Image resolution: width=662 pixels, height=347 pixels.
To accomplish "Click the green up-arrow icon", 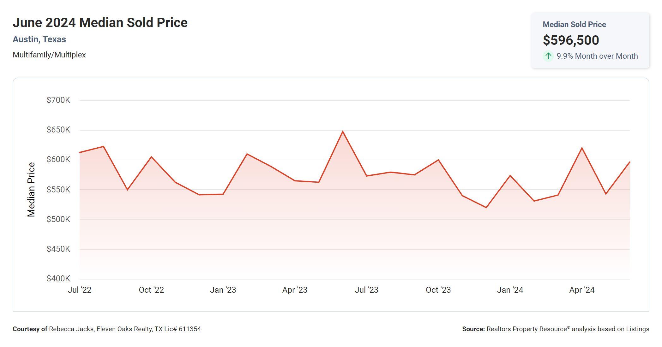I will 548,56.
